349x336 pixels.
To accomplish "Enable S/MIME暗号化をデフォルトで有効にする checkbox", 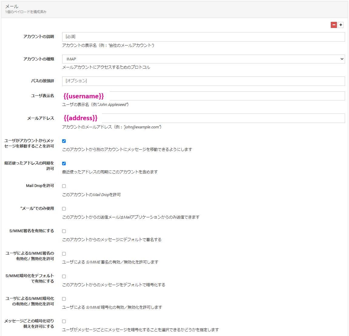I will [64, 277].
